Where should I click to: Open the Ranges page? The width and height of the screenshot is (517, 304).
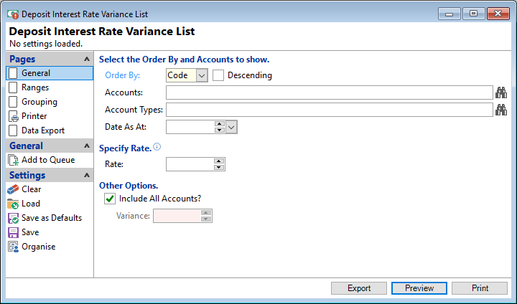point(35,87)
